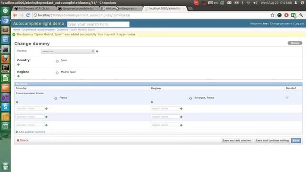Remove Auvergne, France selection in inline row
Viewport: 306px width, 172px height.
pos(191,98)
